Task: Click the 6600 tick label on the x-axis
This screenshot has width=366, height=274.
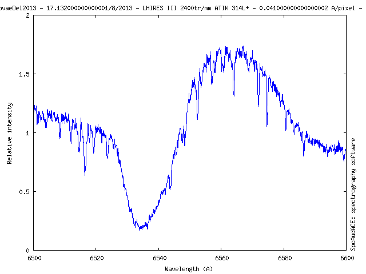Action: [x=345, y=258]
